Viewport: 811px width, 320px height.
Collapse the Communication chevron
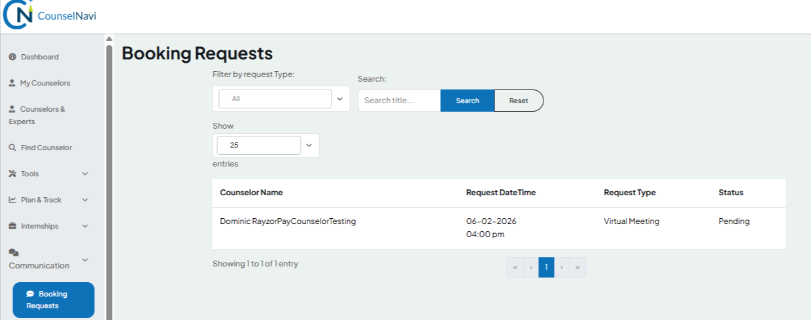[85, 259]
